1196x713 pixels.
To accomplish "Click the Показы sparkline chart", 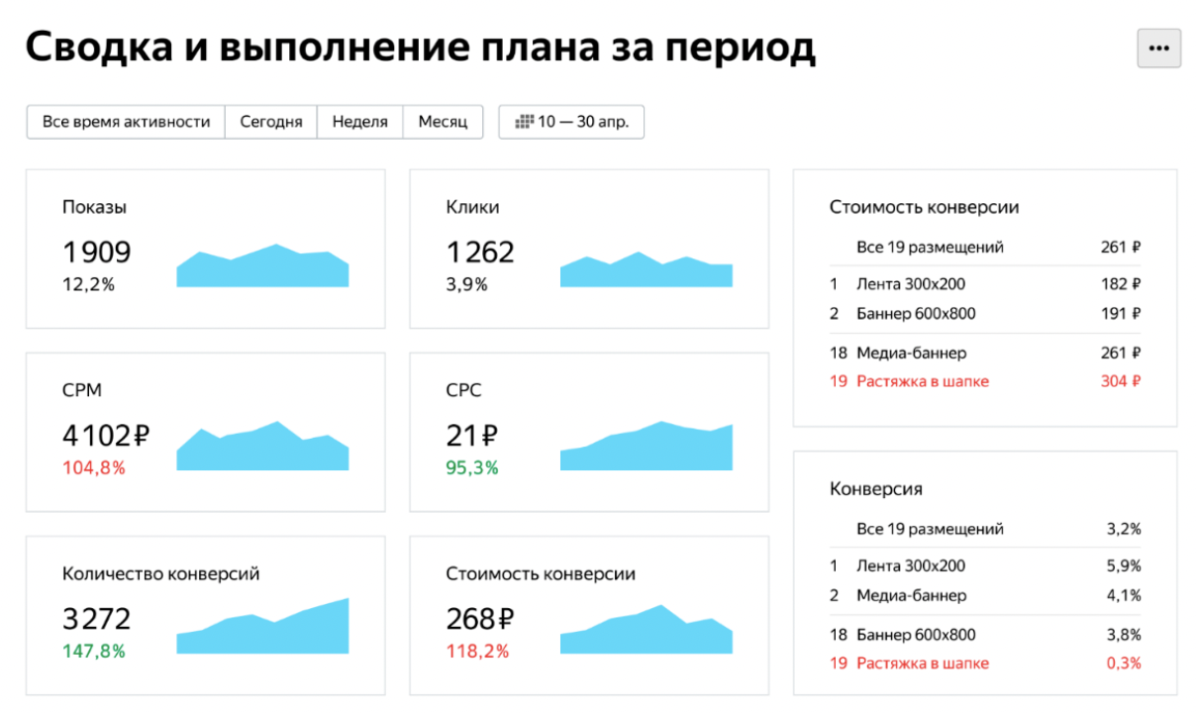I will 262,265.
